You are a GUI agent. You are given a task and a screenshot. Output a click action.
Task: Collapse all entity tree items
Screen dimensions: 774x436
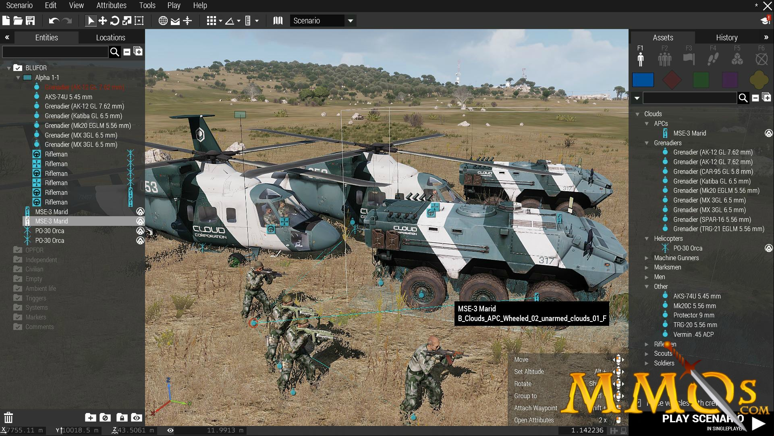tap(127, 52)
